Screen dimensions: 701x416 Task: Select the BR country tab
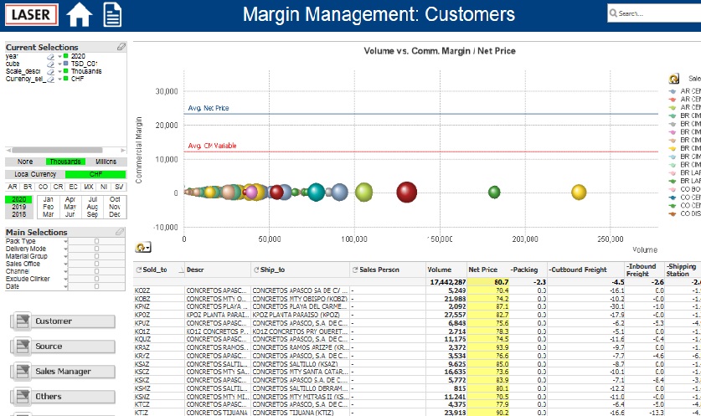click(28, 187)
